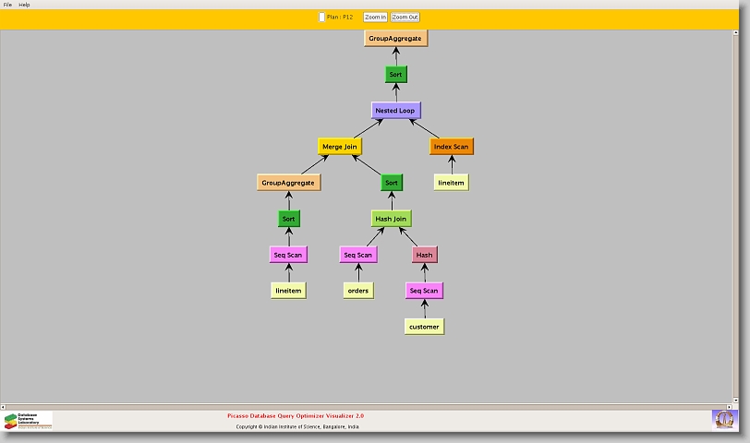750x443 pixels.
Task: Select the Seq Scan node above orders
Action: pyautogui.click(x=357, y=255)
